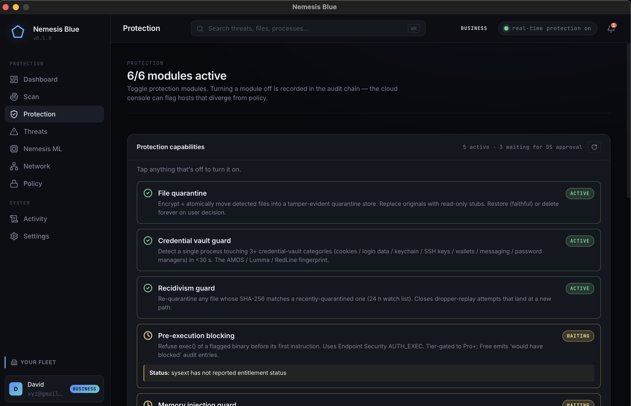Focus the search threats input field

308,29
